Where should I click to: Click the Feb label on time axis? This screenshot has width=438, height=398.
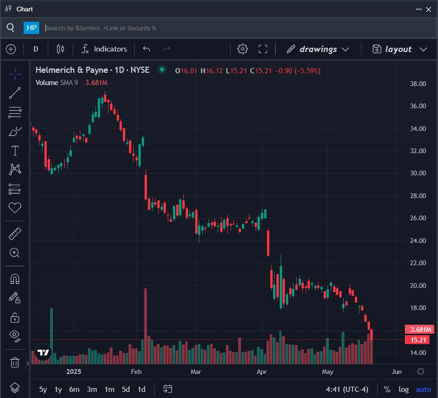[x=137, y=372]
